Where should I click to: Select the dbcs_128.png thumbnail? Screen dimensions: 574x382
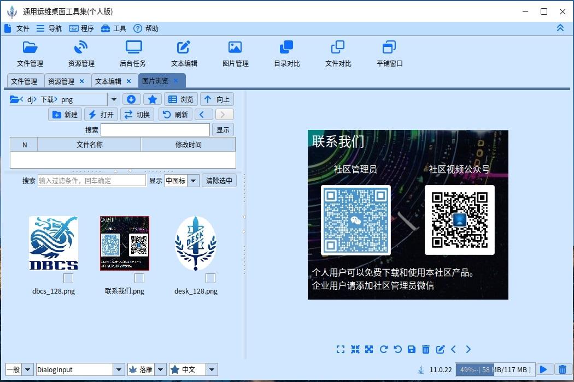(54, 243)
